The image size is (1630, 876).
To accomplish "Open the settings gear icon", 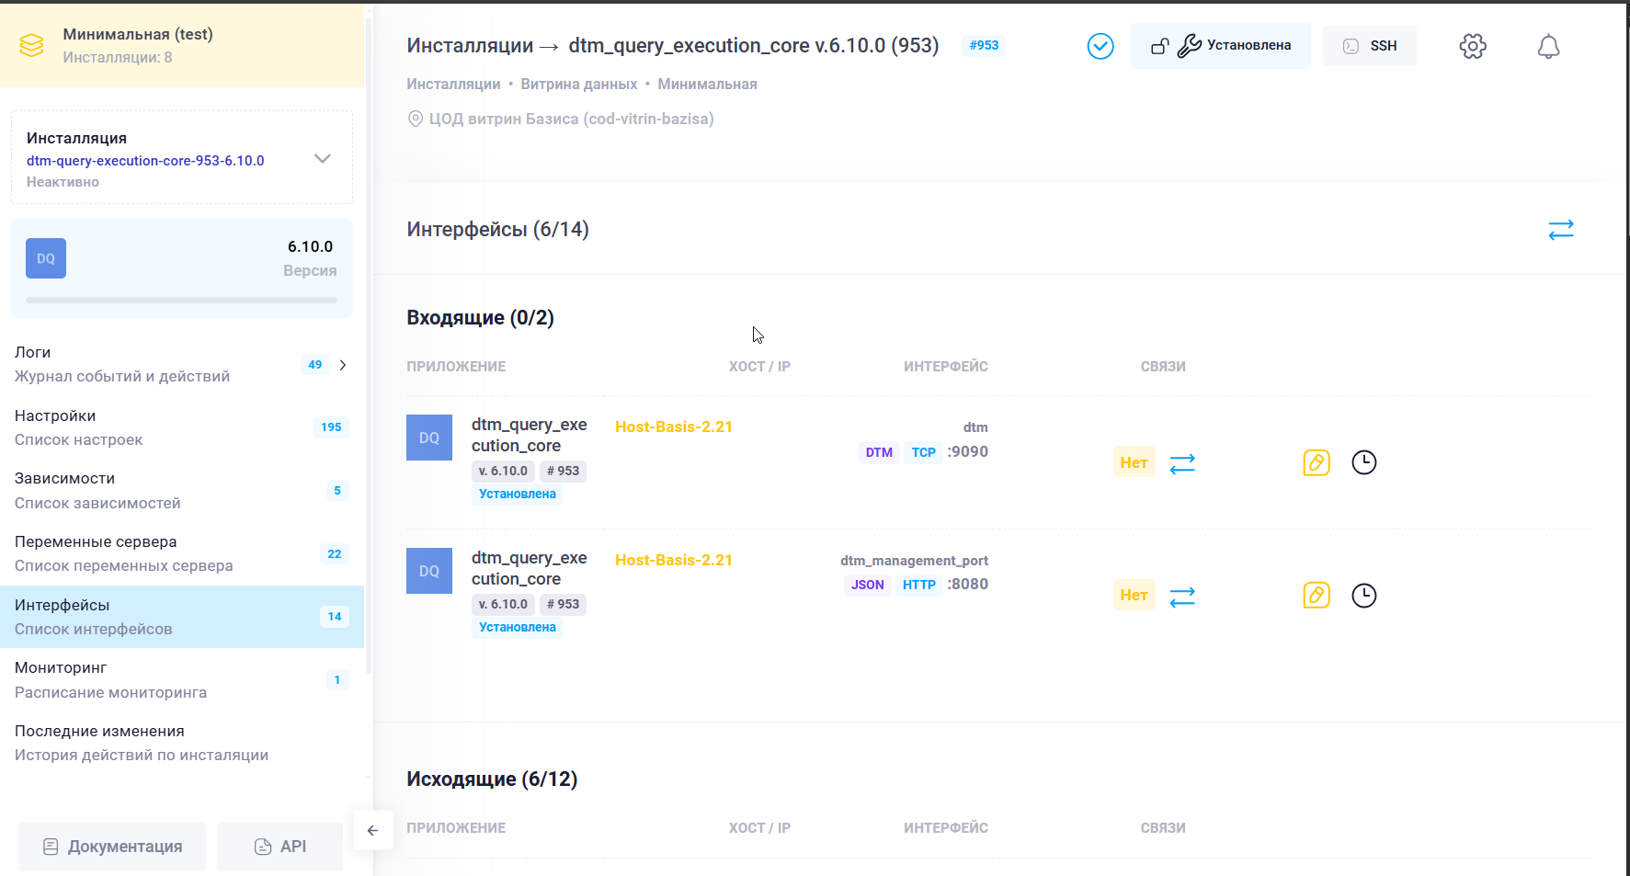I will [x=1472, y=45].
